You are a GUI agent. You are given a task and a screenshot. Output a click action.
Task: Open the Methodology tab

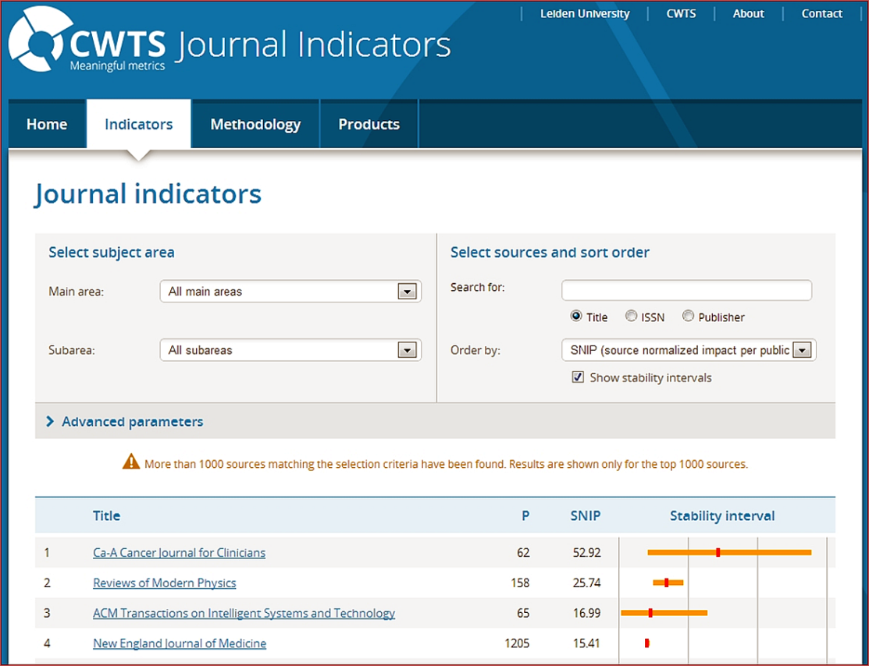255,124
